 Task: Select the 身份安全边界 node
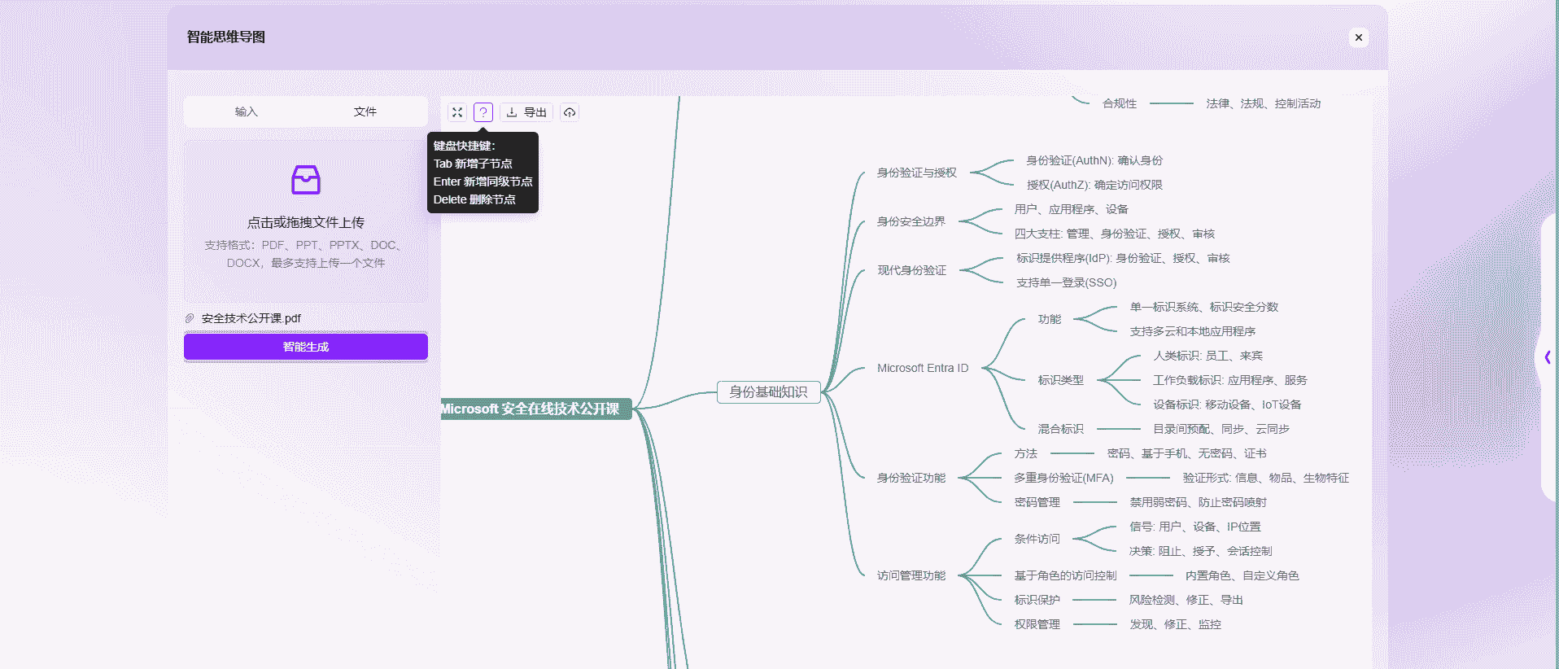click(911, 221)
